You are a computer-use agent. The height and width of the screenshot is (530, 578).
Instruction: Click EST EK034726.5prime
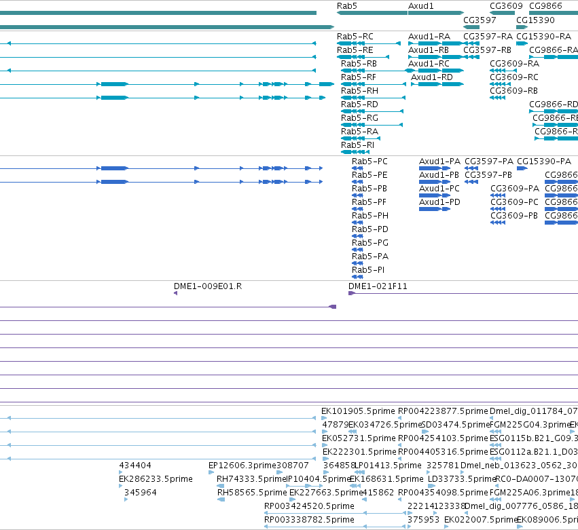click(x=385, y=425)
